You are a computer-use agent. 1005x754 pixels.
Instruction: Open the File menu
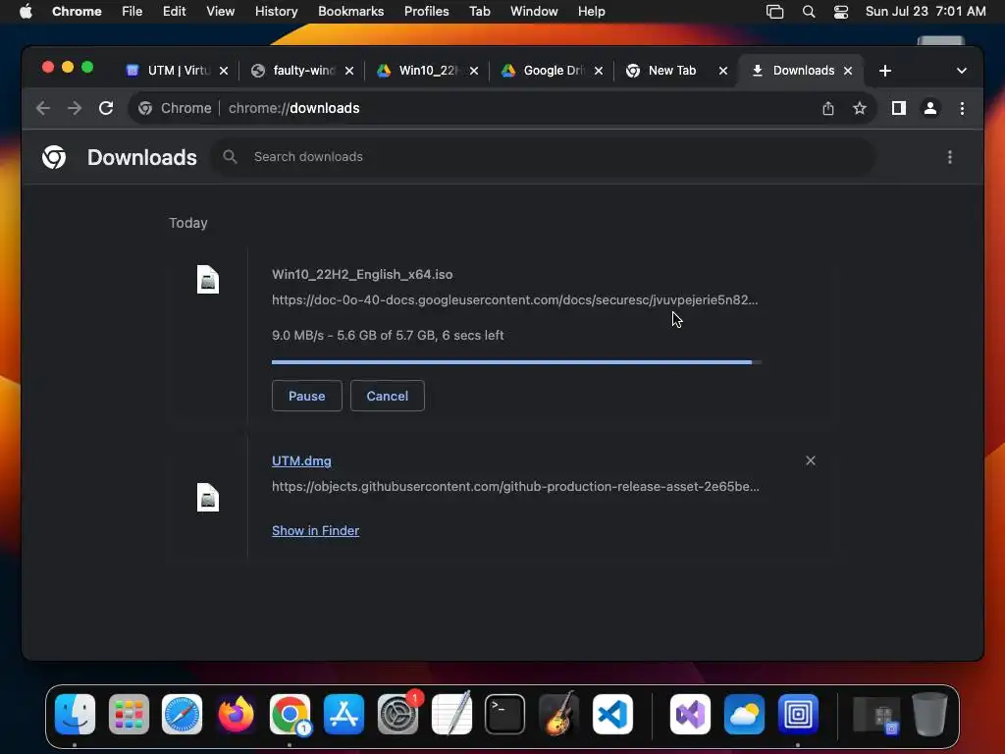[x=132, y=12]
